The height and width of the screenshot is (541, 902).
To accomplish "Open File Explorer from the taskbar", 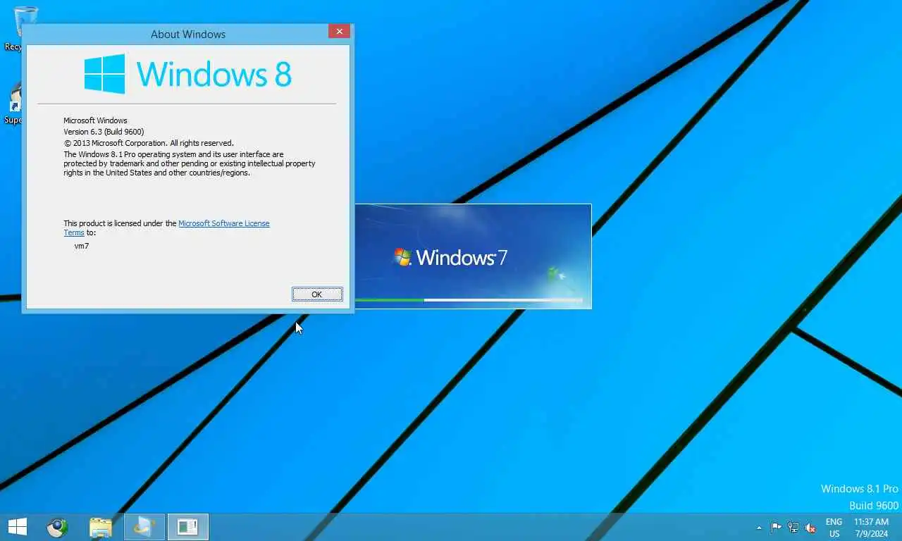I will (x=101, y=527).
